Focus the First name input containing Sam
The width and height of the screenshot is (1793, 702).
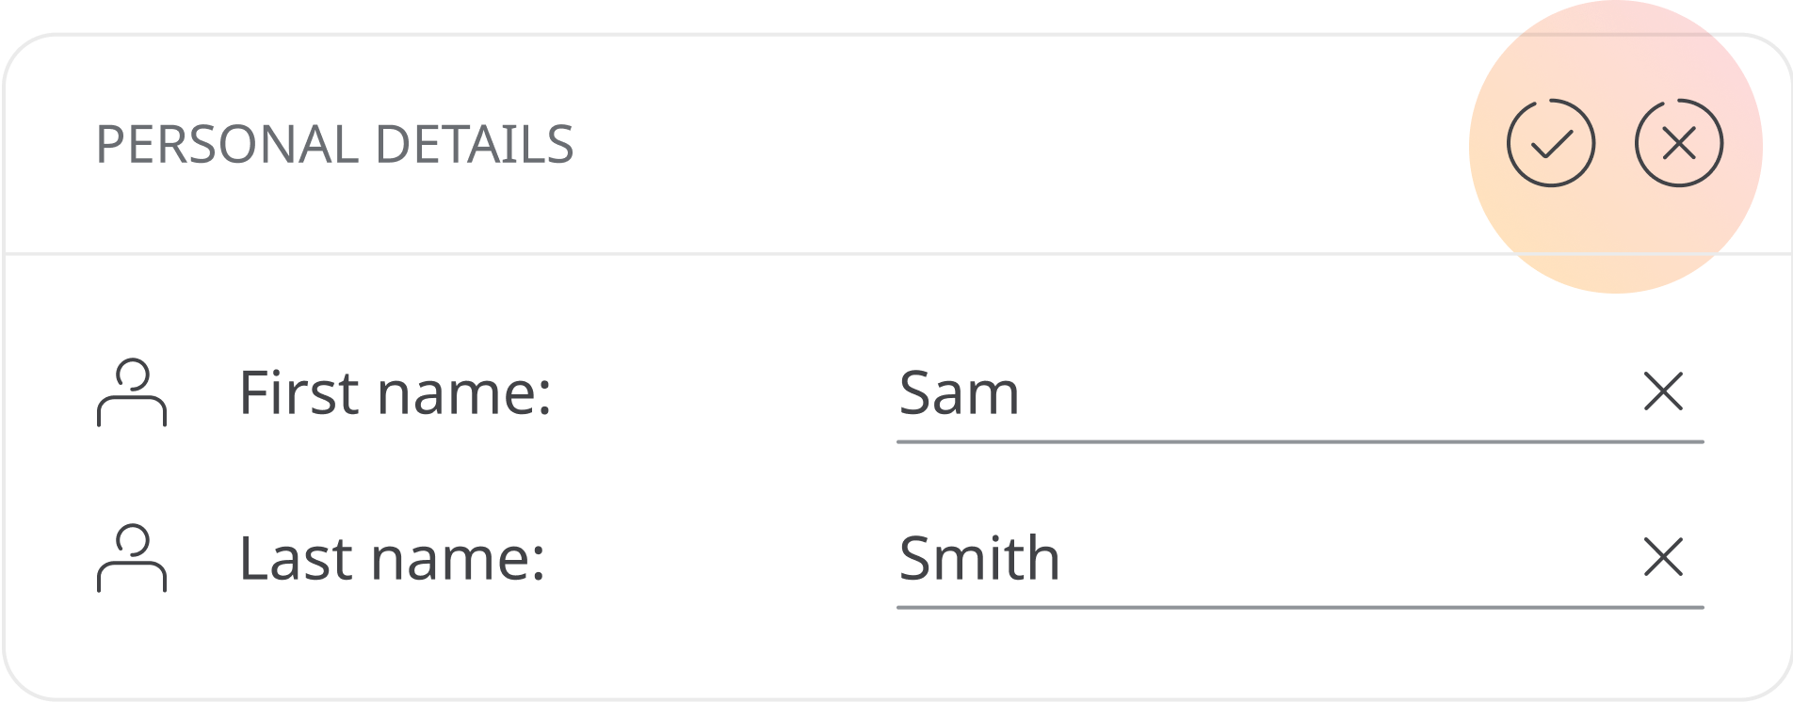pos(1300,393)
